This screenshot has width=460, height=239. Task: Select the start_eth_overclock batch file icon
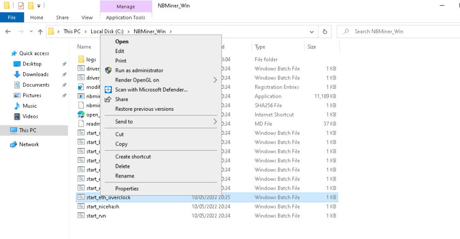(81, 197)
